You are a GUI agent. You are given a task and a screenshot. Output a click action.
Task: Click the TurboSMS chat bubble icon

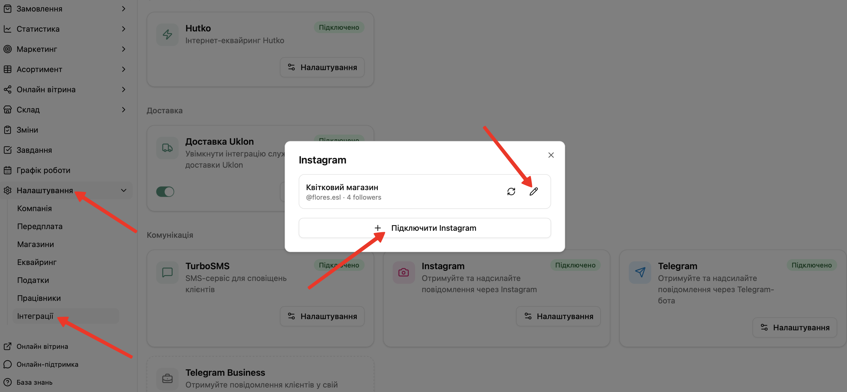pos(167,272)
